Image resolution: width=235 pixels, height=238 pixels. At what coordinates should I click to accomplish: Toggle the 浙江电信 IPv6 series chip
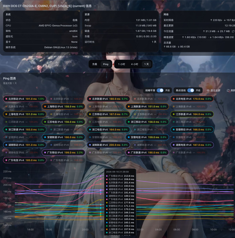pos(150,130)
